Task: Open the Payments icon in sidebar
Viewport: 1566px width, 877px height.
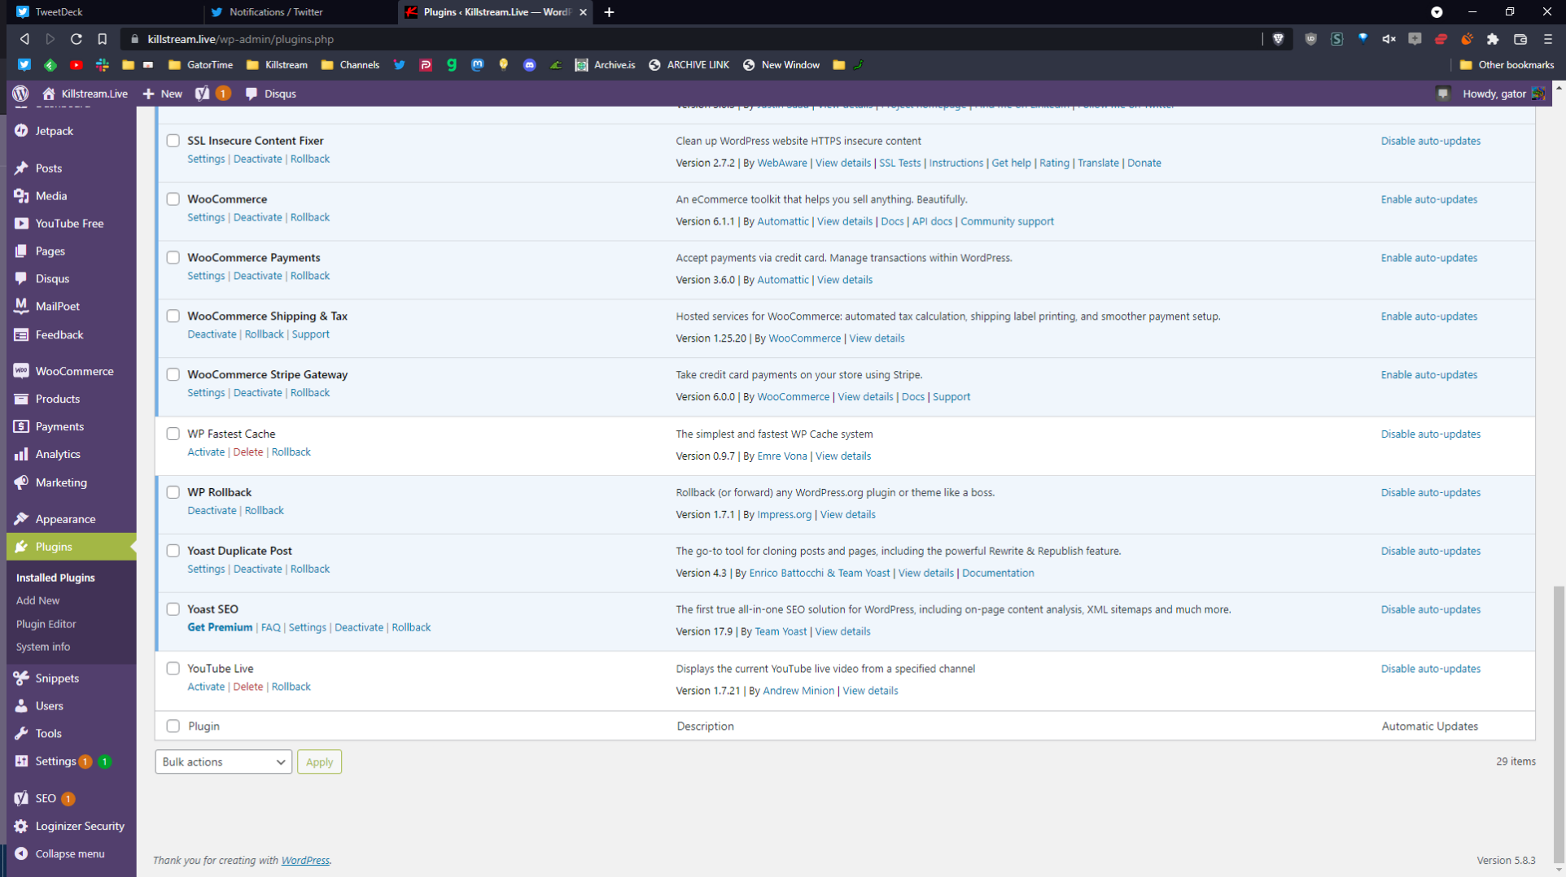Action: click(21, 426)
